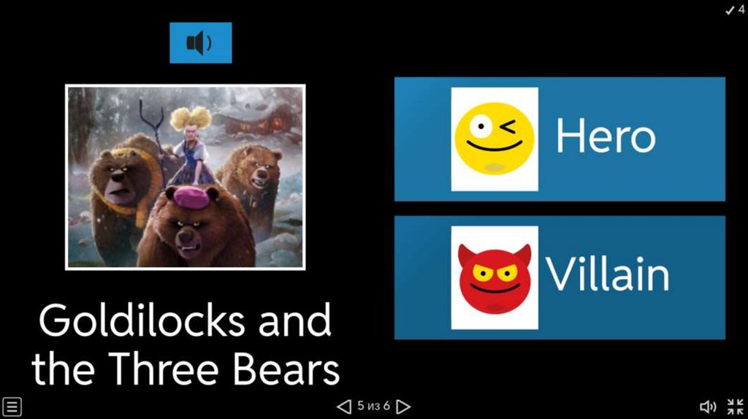Open the Goldilocks and bears picture
748x419 pixels.
185,177
